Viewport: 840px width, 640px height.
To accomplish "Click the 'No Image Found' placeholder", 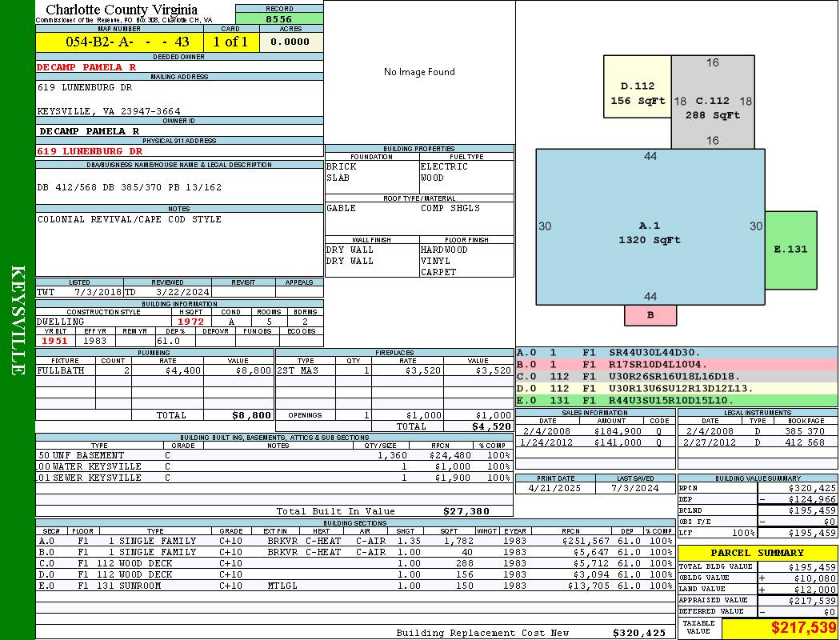I will coord(419,72).
